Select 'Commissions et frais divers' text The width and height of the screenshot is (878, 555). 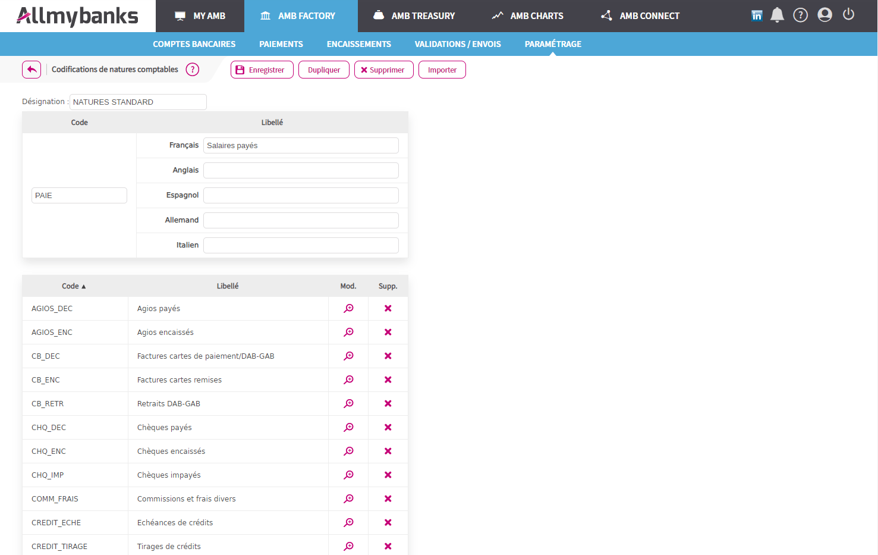(x=187, y=499)
